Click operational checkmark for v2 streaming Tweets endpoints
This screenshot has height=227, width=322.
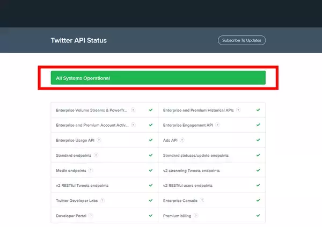point(258,171)
